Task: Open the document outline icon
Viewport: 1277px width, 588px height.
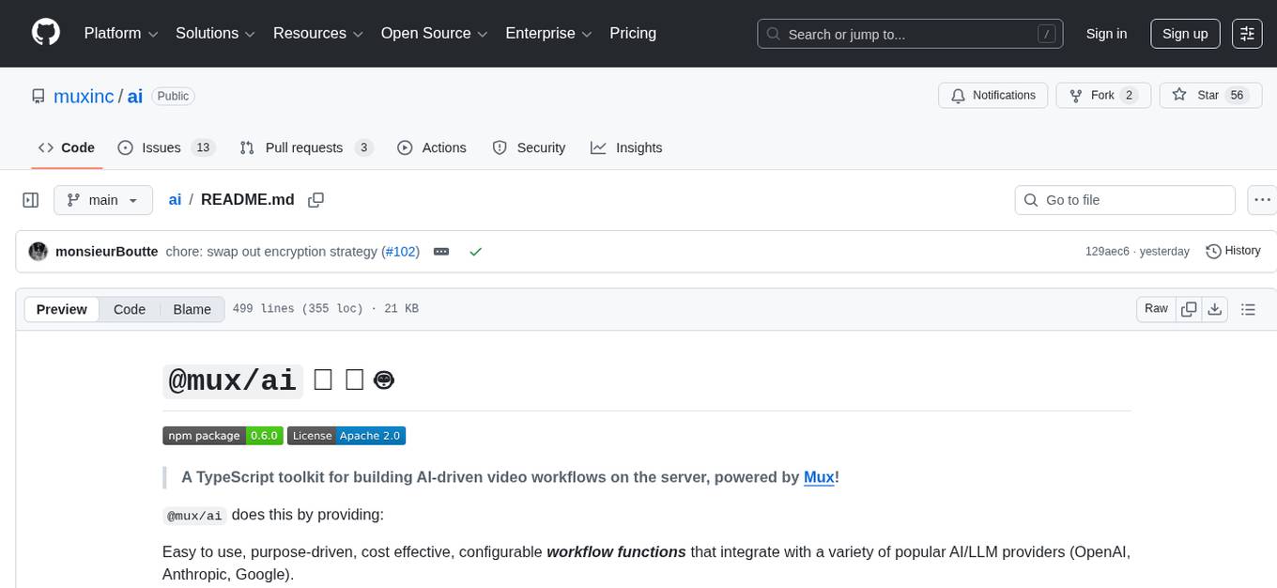Action: coord(1248,309)
